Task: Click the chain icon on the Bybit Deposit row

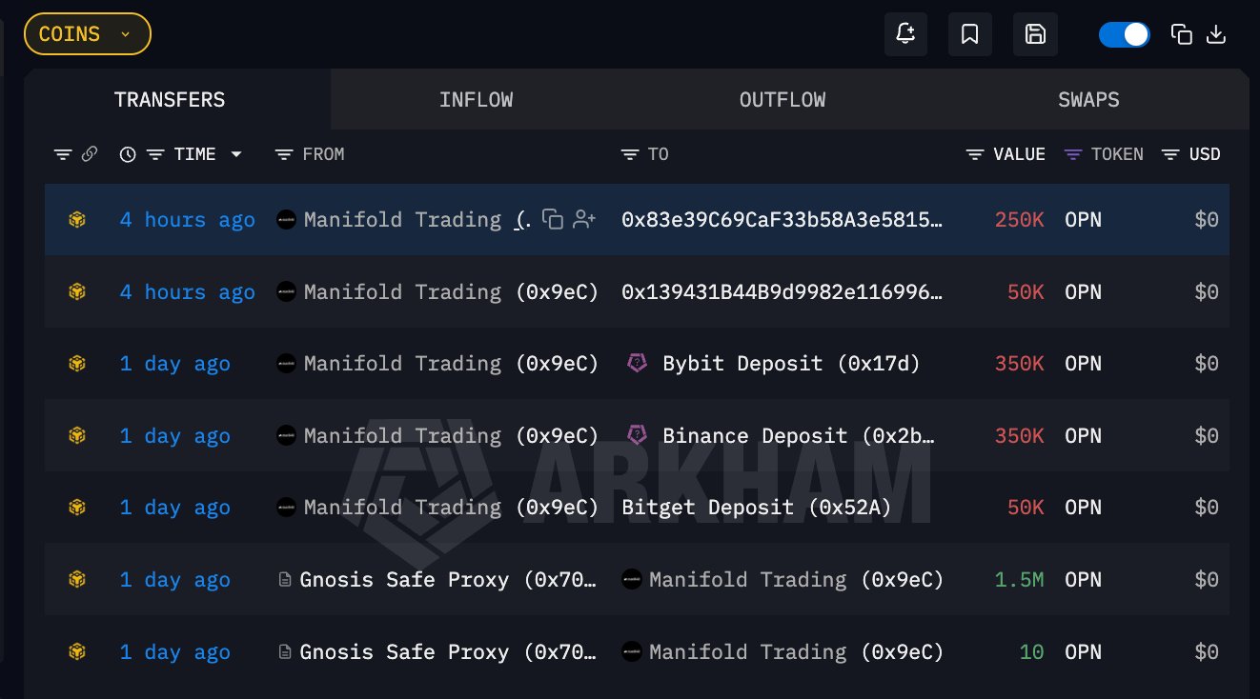Action: coord(77,364)
